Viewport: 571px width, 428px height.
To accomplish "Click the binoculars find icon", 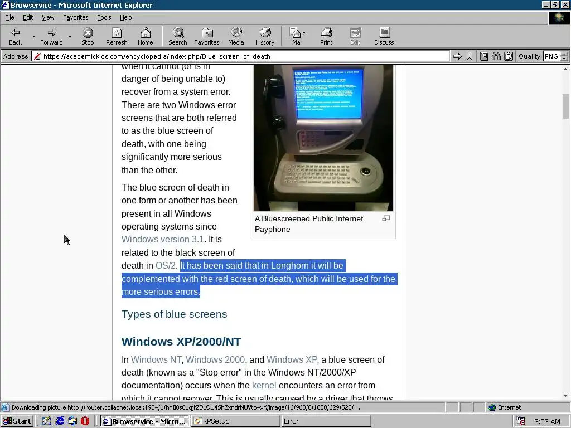I will [x=496, y=56].
